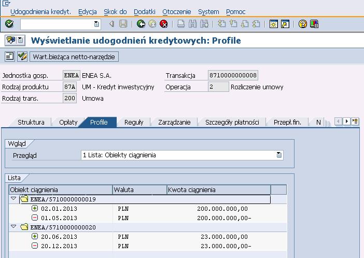This screenshot has height=258, width=364.
Task: Click the collapsed toolbar arrow left of Save
Action: click(x=111, y=24)
